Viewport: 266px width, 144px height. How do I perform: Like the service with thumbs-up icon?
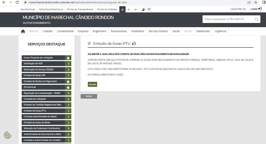pos(134,43)
